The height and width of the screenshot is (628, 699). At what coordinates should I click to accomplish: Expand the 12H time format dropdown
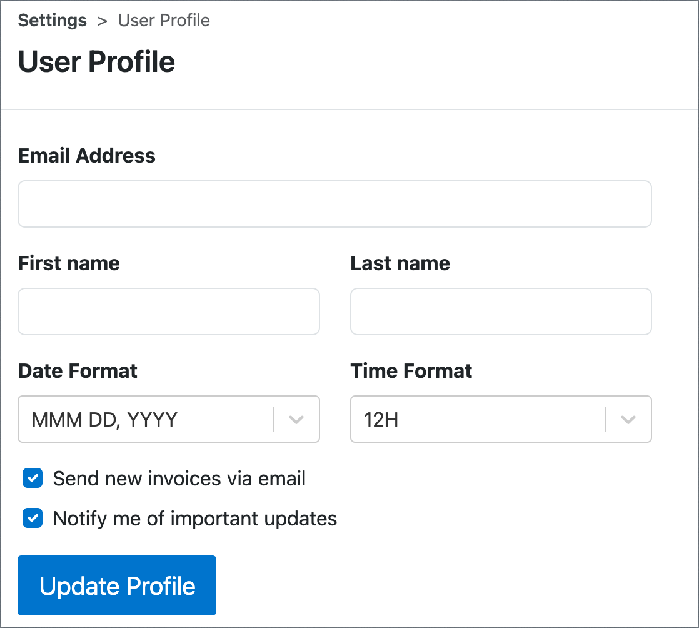pos(501,419)
